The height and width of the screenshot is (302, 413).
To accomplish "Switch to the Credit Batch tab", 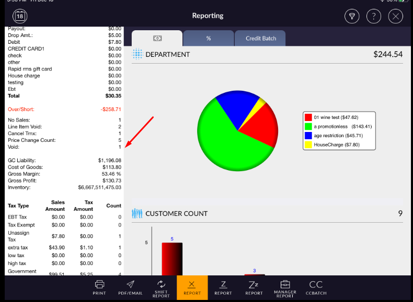I will [259, 39].
